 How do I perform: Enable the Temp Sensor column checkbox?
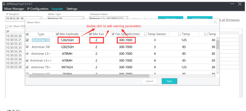[x=145, y=34]
